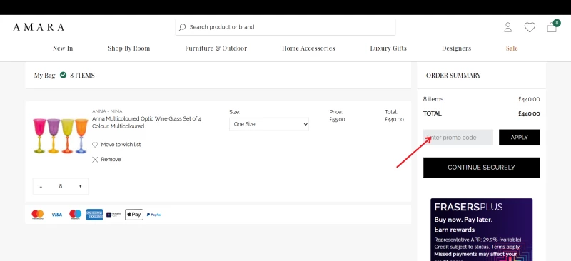Viewport: 571px width, 261px height.
Task: Click the Move to wish list link
Action: click(x=121, y=145)
